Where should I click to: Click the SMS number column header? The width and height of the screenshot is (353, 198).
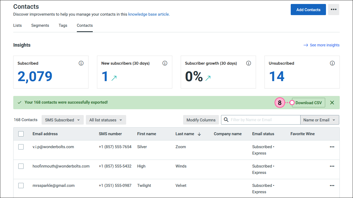(x=110, y=134)
